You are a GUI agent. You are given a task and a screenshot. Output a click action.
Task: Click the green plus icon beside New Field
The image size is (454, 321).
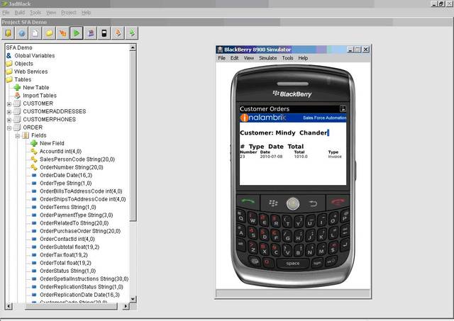point(34,143)
